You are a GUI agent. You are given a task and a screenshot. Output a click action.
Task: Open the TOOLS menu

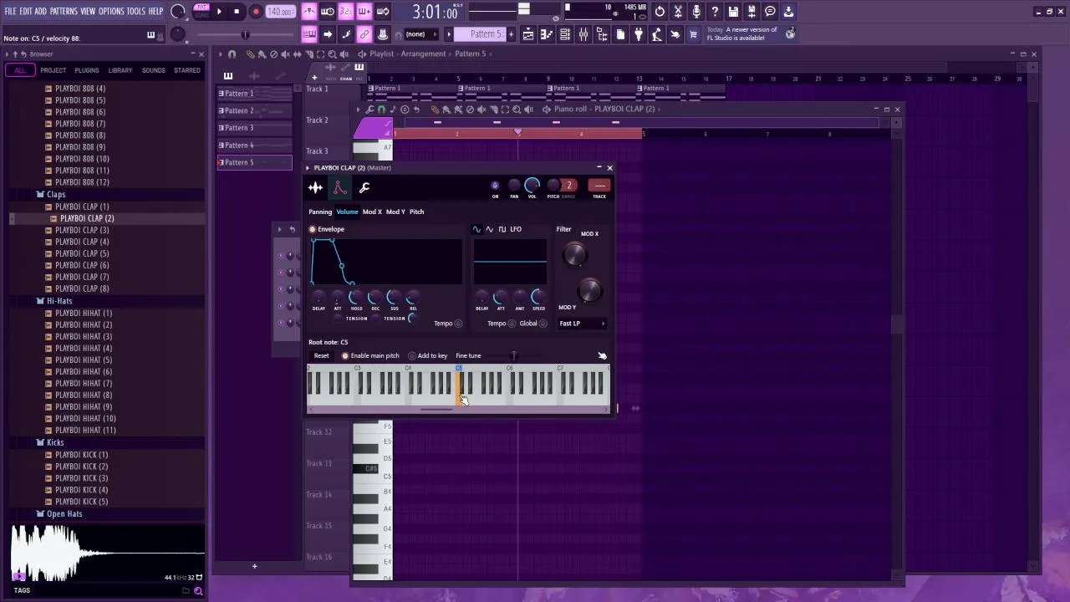tap(136, 12)
